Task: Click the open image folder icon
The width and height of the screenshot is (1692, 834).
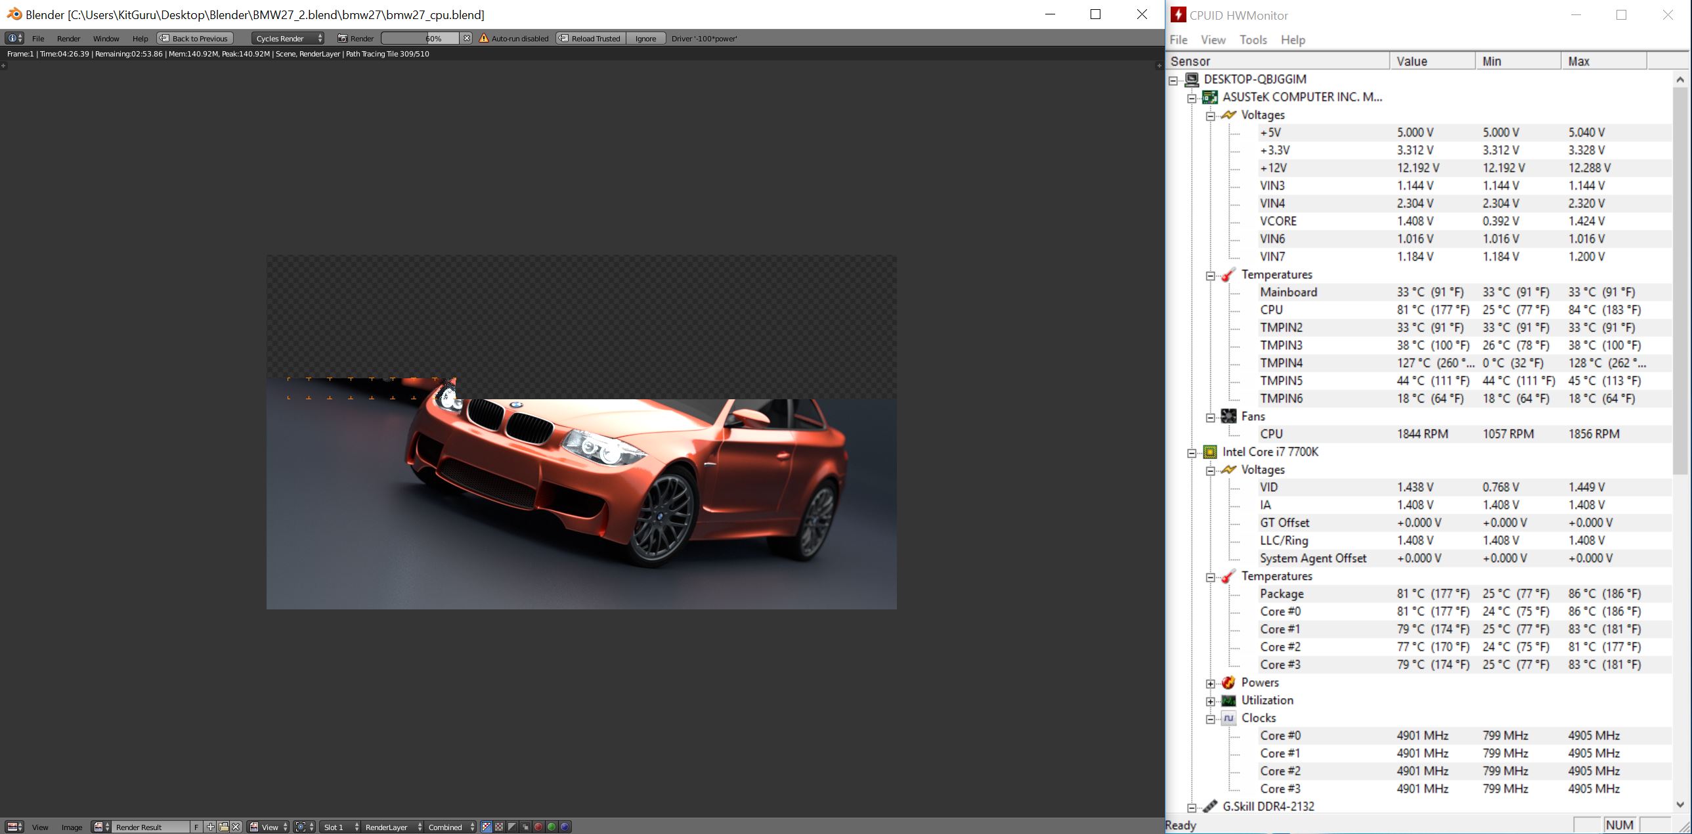Action: tap(223, 827)
